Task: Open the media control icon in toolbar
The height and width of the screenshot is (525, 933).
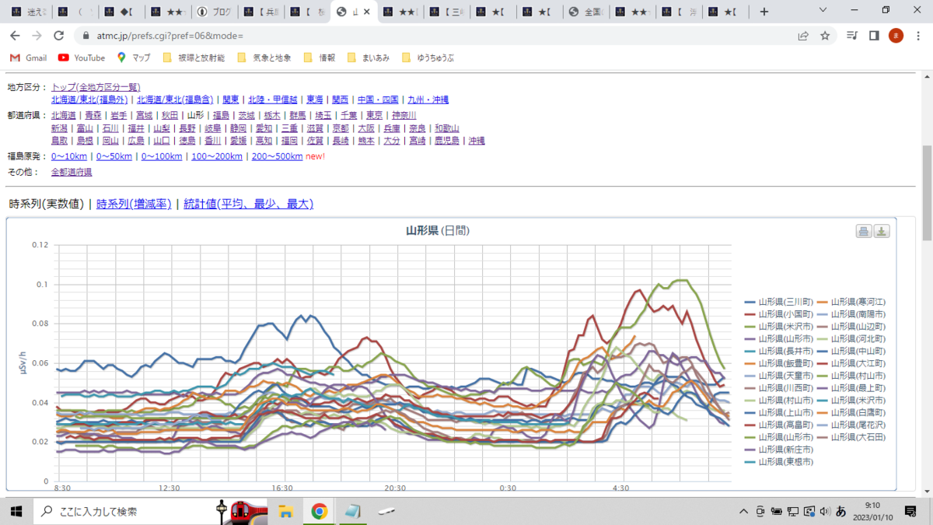Action: pyautogui.click(x=852, y=36)
